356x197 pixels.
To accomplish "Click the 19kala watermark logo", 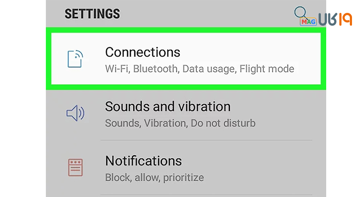I will point(335,19).
